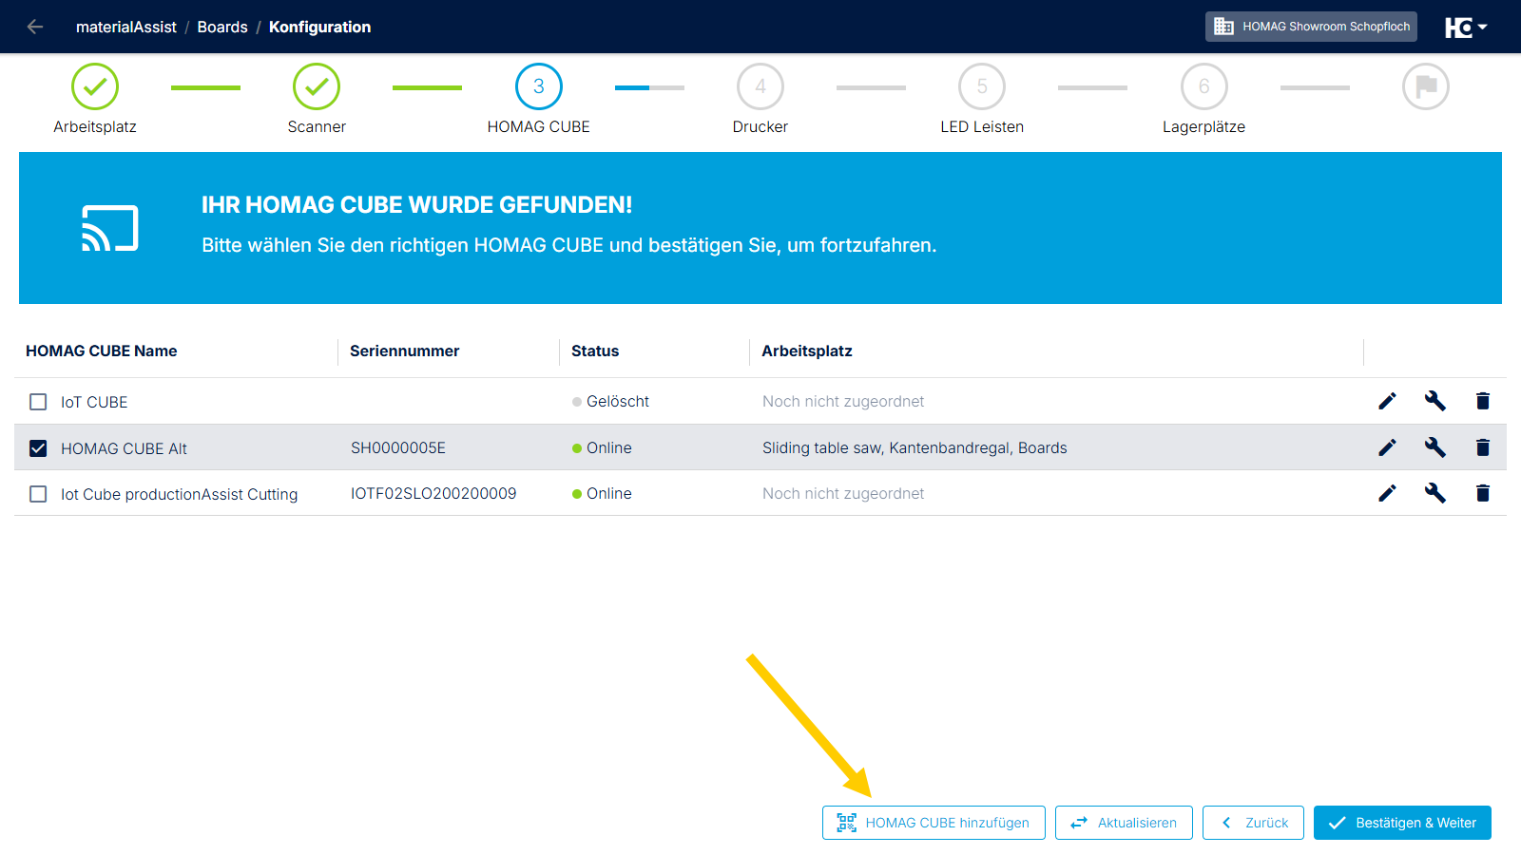Click HOMAG CUBE hinzufügen button
The width and height of the screenshot is (1521, 855).
[934, 823]
